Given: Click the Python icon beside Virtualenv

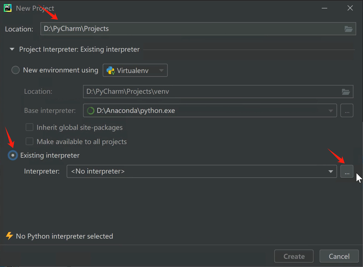Looking at the screenshot, I should point(110,70).
